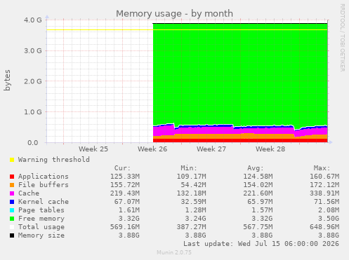
Task: Click the 'Avg:' column header
Action: coord(256,168)
